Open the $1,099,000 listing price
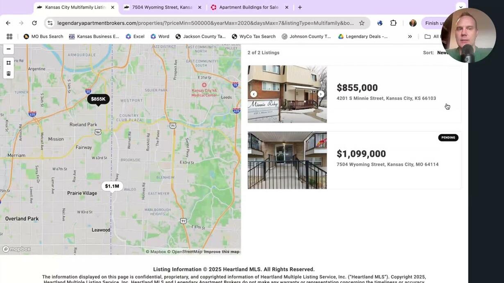This screenshot has width=504, height=283. [361, 154]
